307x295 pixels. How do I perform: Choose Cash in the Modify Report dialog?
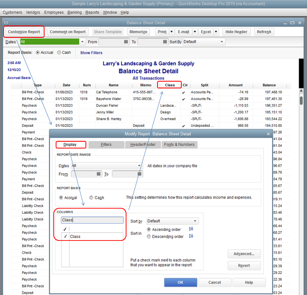(91, 197)
